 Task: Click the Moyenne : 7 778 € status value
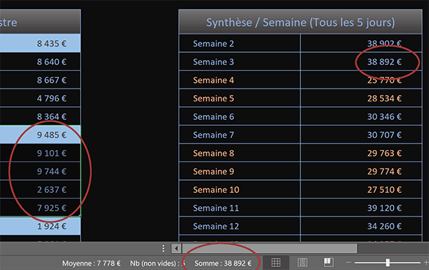click(91, 264)
